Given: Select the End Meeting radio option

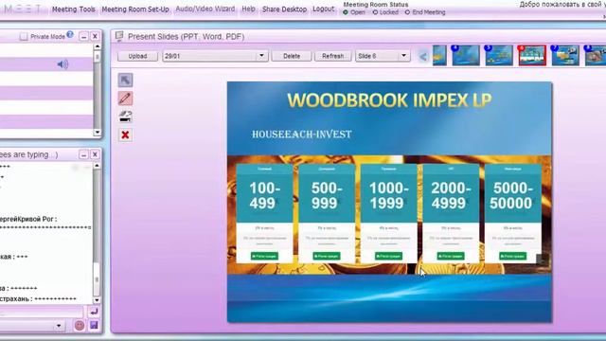Looking at the screenshot, I should (x=407, y=12).
